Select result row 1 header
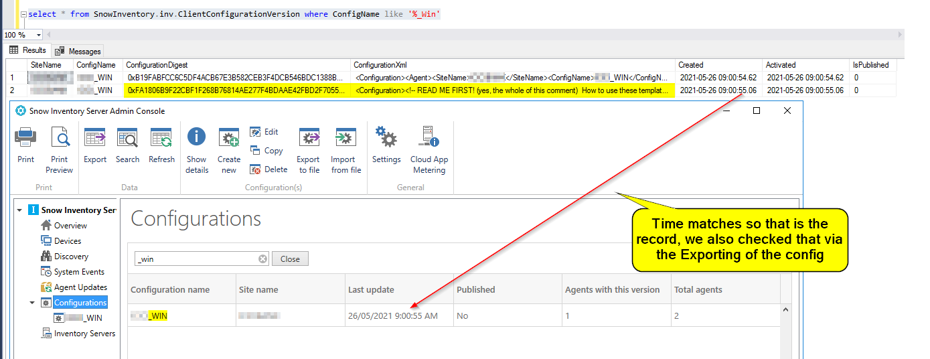 point(17,78)
